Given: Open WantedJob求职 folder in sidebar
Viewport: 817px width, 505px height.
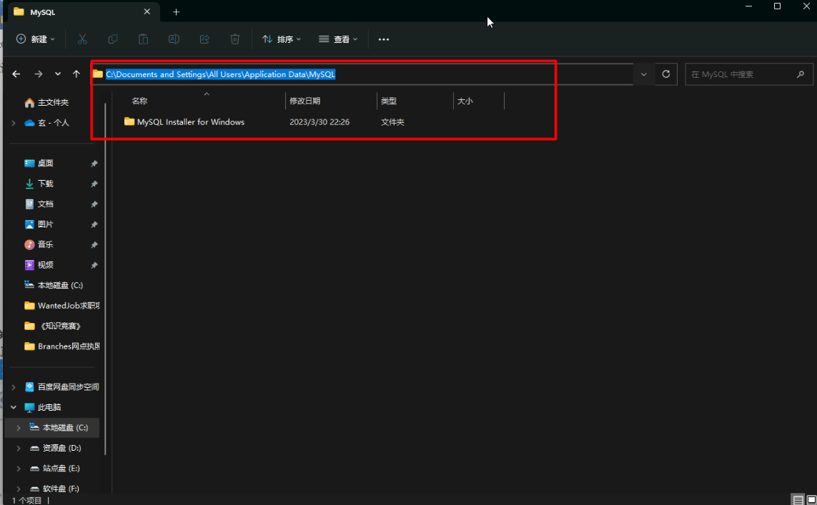Looking at the screenshot, I should pos(61,306).
